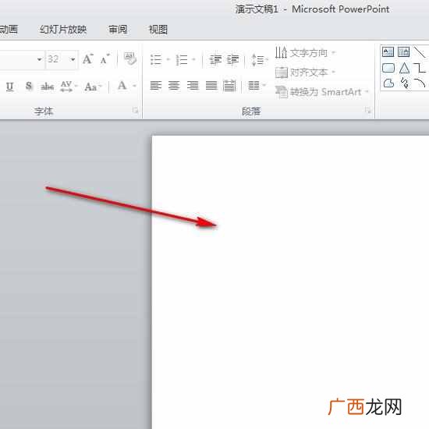The width and height of the screenshot is (429, 429).
Task: Open Bullets dropdown arrow
Action: click(168, 59)
